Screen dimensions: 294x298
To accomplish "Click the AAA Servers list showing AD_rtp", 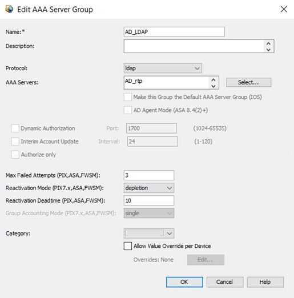I will coord(167,83).
